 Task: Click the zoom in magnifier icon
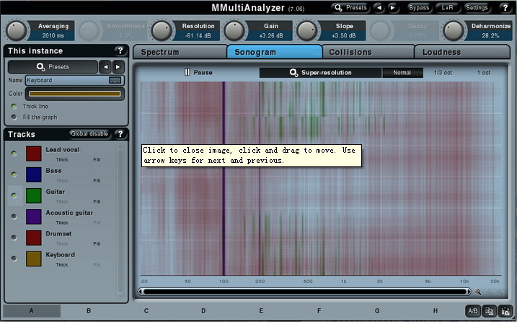tap(478, 291)
